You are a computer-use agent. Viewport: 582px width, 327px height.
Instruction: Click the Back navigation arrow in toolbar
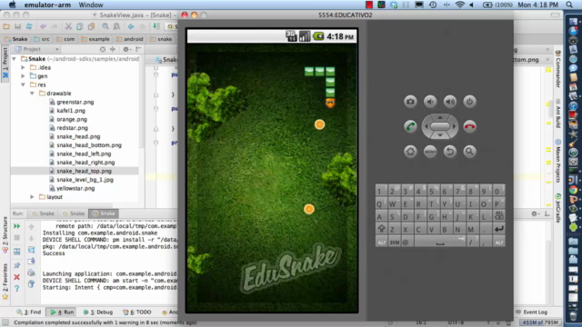coord(131,26)
